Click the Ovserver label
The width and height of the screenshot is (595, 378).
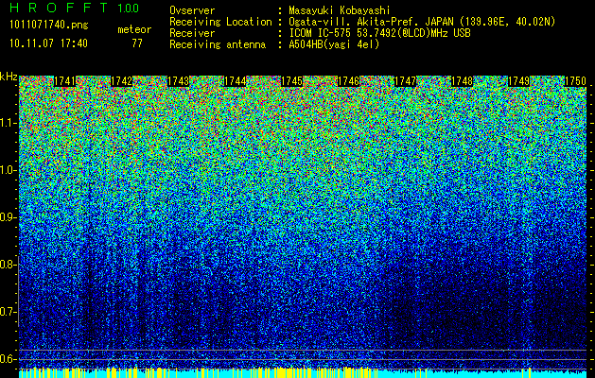(192, 10)
